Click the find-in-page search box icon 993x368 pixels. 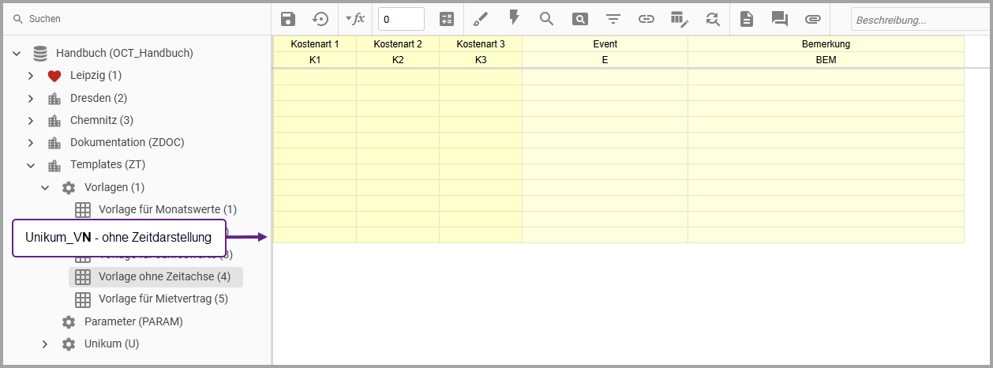click(579, 19)
